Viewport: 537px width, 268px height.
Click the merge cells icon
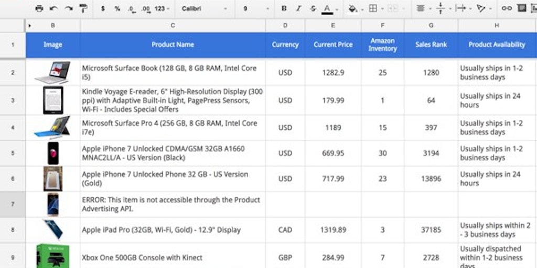(x=392, y=8)
